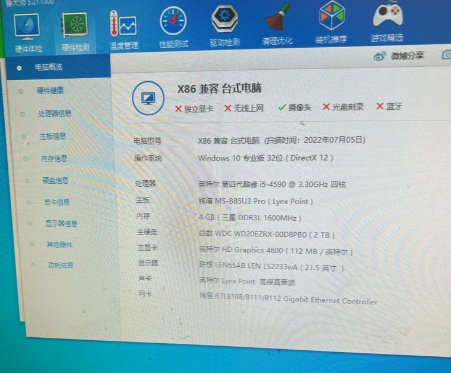Click the 处理器 label
Viewport: 451px width, 373px height.
146,183
